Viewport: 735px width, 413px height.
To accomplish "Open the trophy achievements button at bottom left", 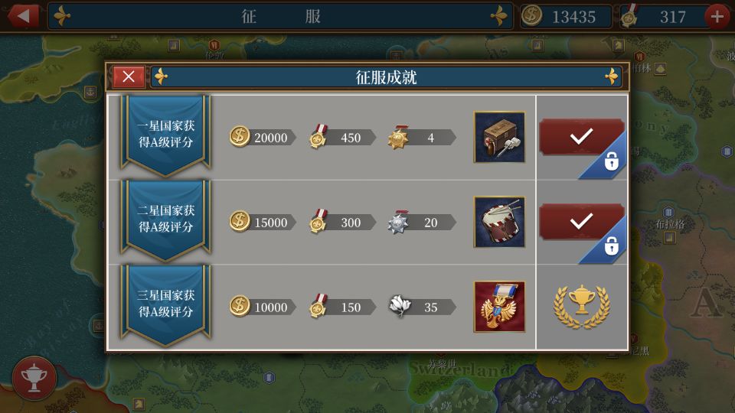I will point(34,379).
